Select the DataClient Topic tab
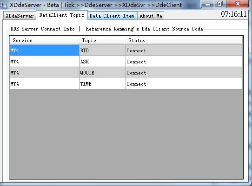The height and width of the screenshot is (186, 252). (x=62, y=15)
